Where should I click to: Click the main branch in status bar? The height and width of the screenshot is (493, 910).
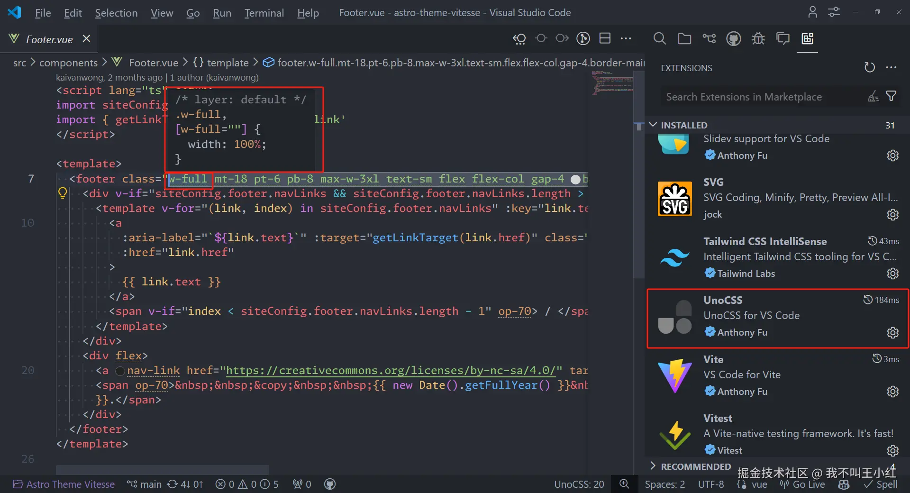tap(144, 484)
